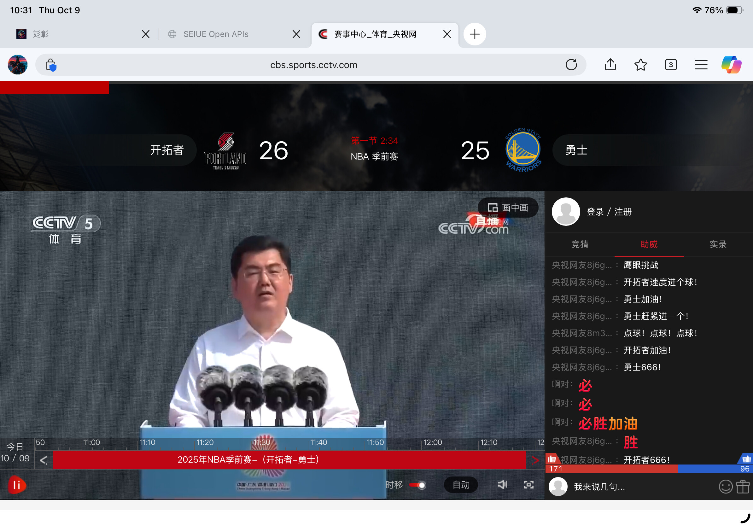Switch to the 竞猜 tab
The width and height of the screenshot is (753, 526).
click(580, 244)
